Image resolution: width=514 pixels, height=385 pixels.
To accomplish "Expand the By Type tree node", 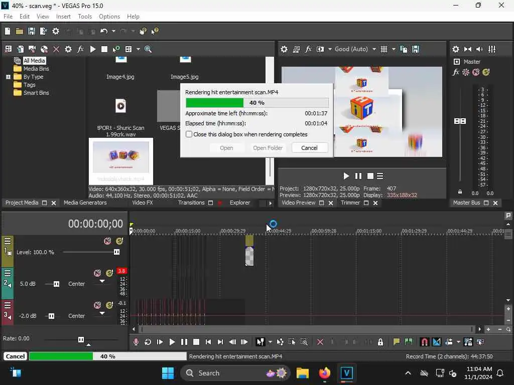I will point(8,77).
